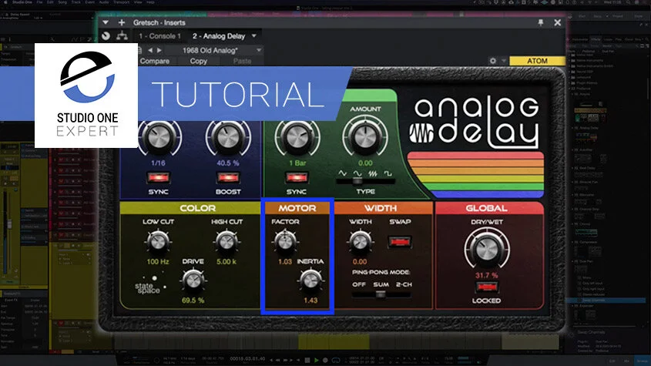Screen dimensions: 651x366
Task: Switch to the 2 - Analog Delay tab
Action: [x=219, y=36]
